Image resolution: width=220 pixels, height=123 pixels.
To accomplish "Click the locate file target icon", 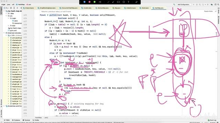I will tap(11, 8).
